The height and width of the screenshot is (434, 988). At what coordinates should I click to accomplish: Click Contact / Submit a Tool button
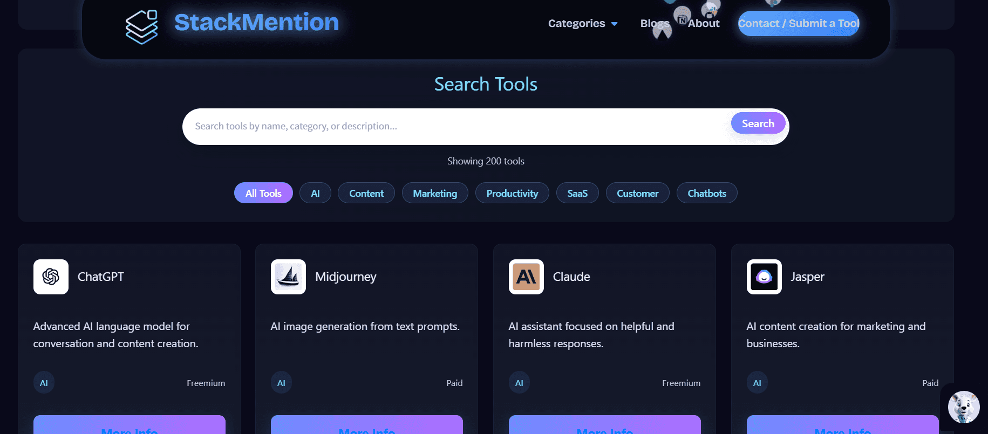(x=799, y=23)
